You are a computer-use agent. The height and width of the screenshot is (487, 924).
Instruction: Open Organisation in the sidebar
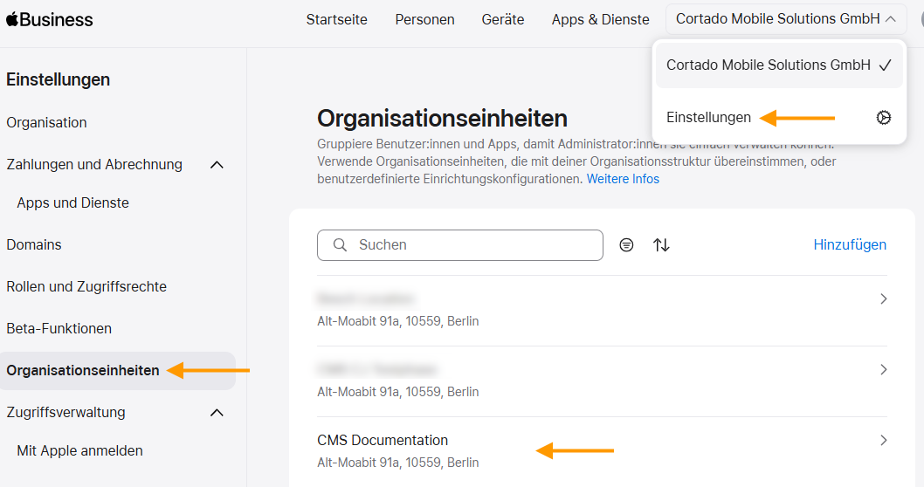point(46,122)
